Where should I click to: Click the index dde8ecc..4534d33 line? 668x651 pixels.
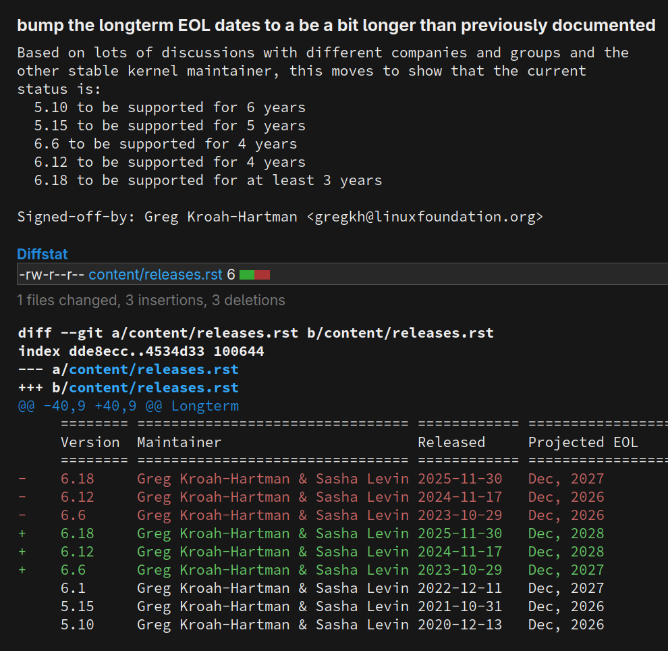[141, 351]
